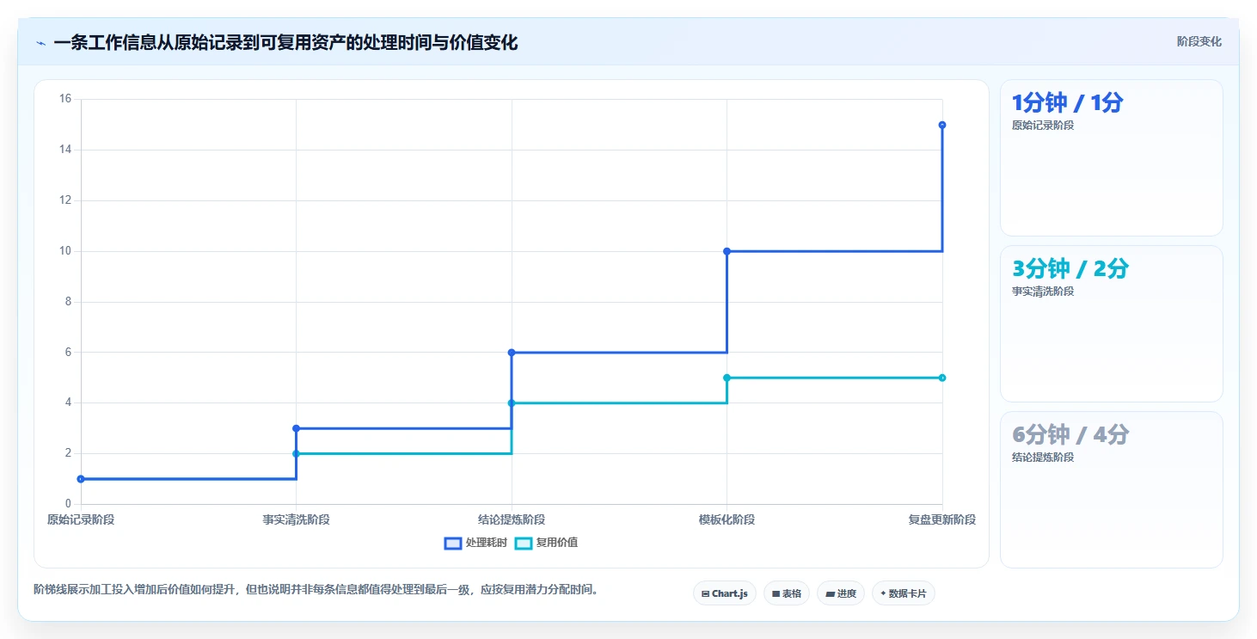This screenshot has width=1257, height=639.
Task: Select the 复用价值 point at 复盘更新阶段 value 5
Action: pyautogui.click(x=942, y=378)
